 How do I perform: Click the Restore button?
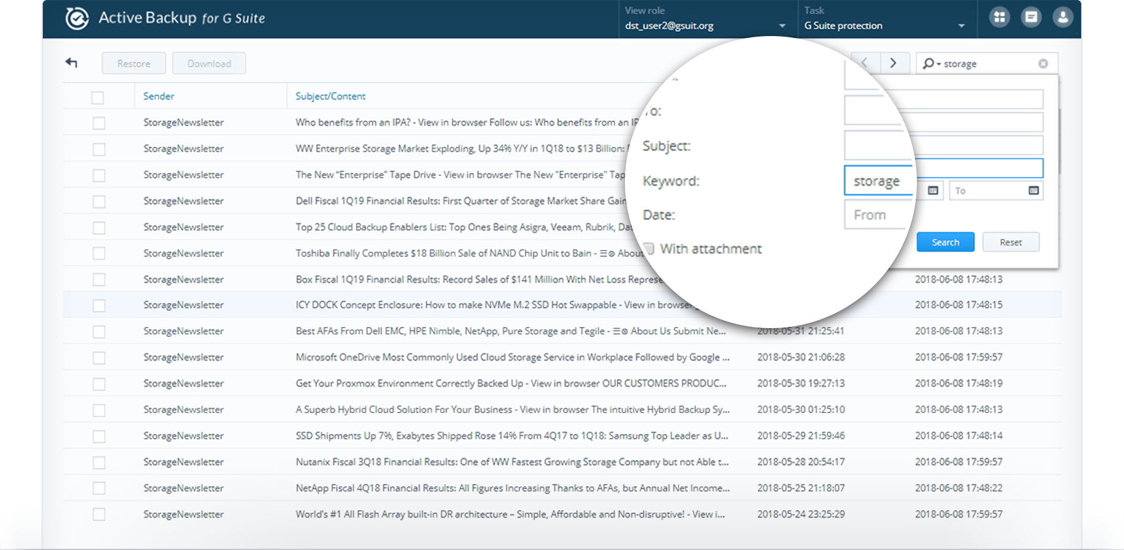tap(134, 64)
